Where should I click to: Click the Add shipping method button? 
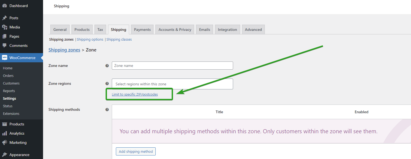[136, 151]
